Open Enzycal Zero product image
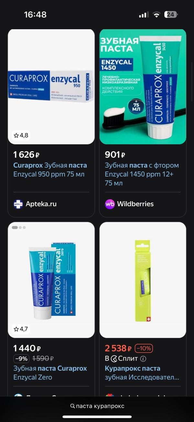 pos(51,280)
